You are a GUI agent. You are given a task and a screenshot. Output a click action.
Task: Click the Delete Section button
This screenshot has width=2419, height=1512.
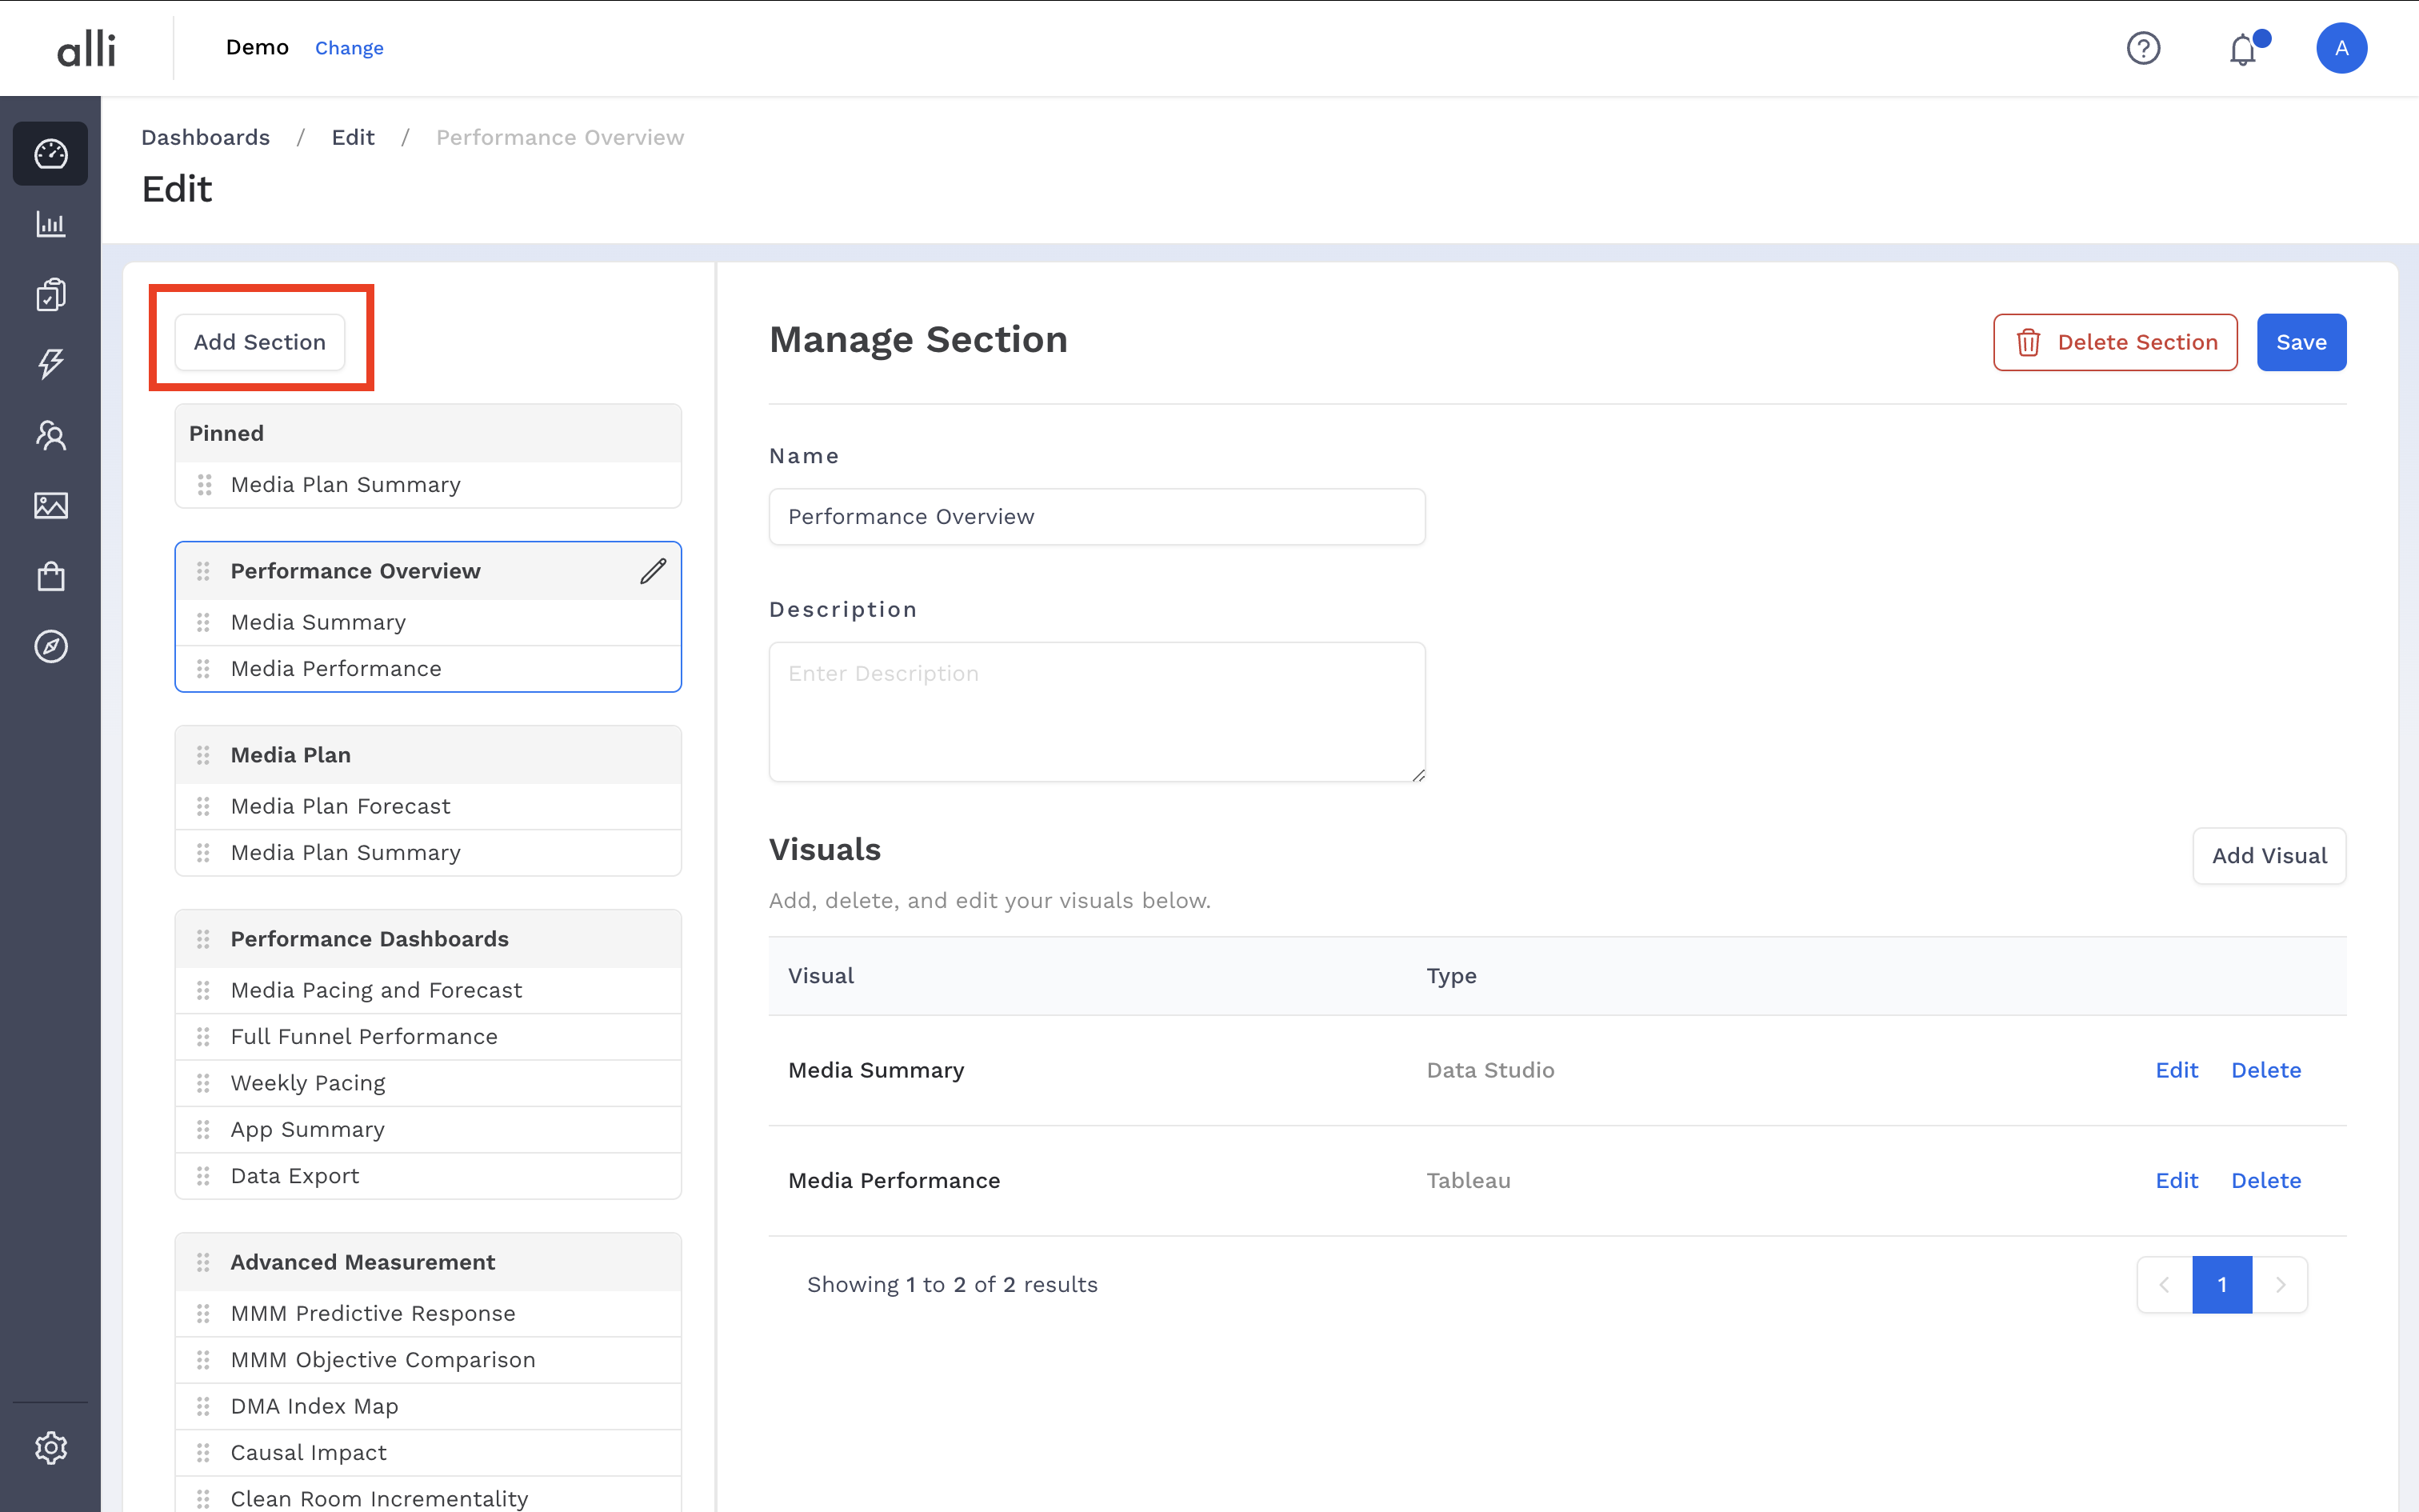tap(2115, 341)
